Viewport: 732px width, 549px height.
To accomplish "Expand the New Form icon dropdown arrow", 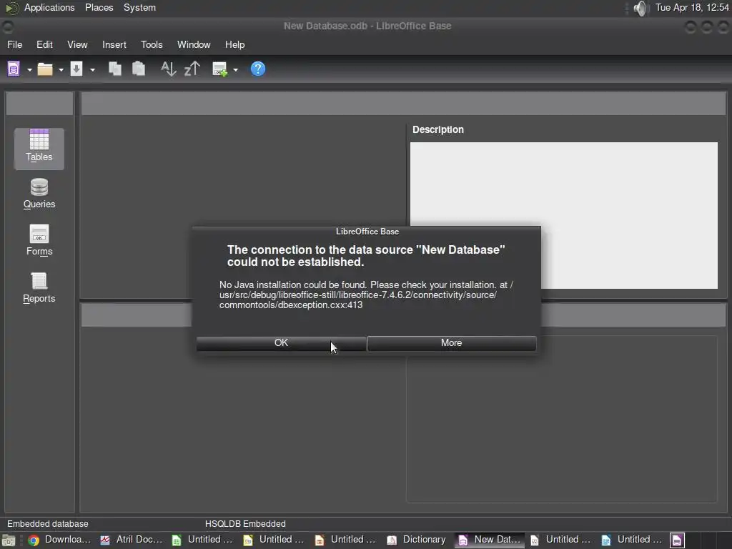I will tap(236, 70).
